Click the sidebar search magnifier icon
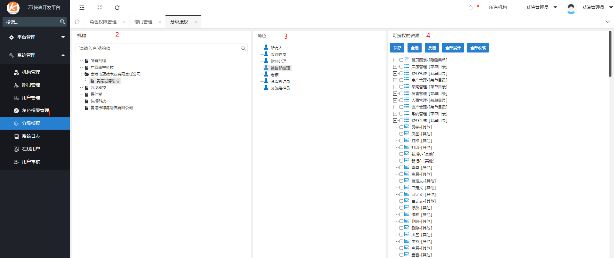The image size is (614, 258). point(62,22)
